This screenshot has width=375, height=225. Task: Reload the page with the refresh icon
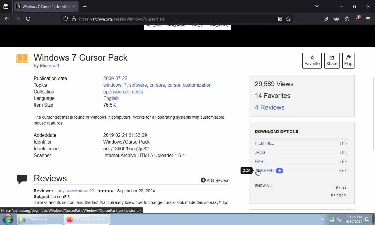tap(28, 19)
